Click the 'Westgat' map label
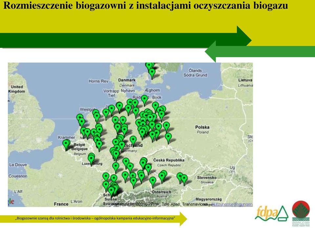The width and height of the screenshot is (315, 228). 87,110
